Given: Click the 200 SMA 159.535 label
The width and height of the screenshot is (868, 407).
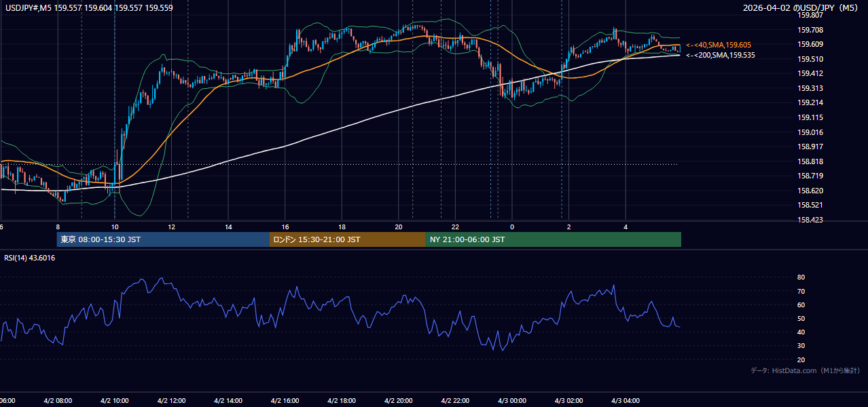Looking at the screenshot, I should (721, 55).
